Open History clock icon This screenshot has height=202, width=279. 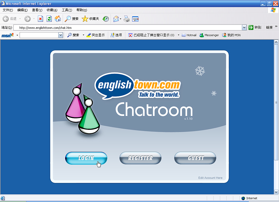106,19
